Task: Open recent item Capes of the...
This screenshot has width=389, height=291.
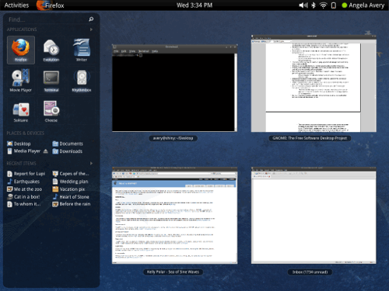Action: 71,174
